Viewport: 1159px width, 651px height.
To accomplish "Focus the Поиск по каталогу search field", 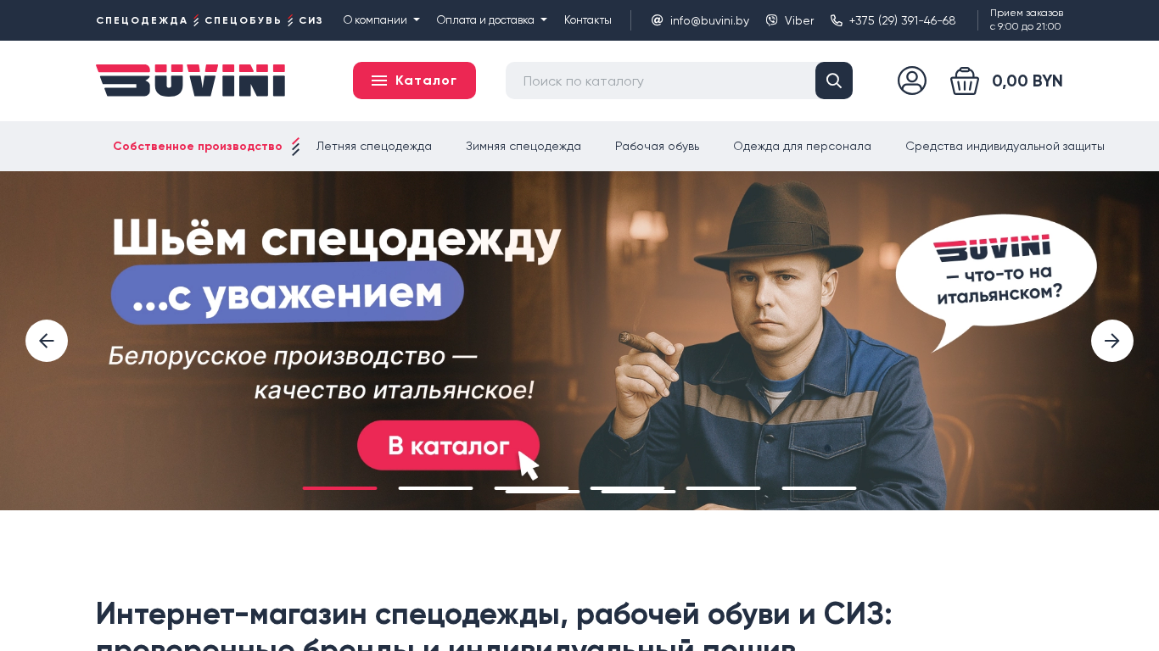I will tap(660, 81).
